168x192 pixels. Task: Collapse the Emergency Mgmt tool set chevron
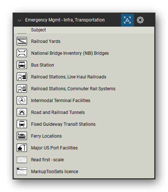19,20
